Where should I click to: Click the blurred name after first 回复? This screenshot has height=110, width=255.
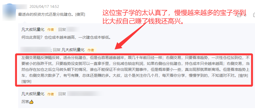(73, 29)
